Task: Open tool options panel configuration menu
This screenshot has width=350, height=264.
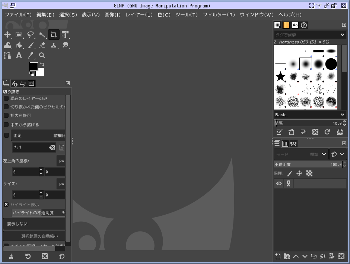Action: [68, 83]
